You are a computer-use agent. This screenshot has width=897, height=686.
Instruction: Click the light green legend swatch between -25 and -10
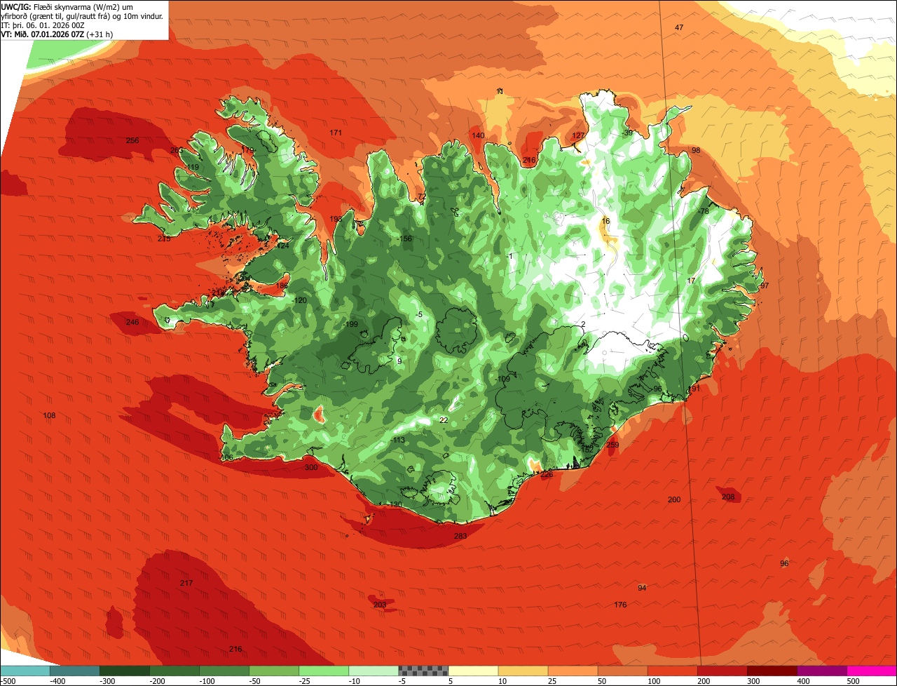click(324, 671)
